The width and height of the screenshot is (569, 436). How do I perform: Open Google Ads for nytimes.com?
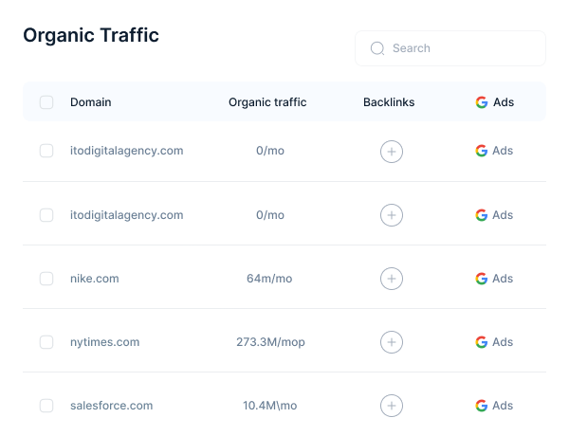coord(494,342)
